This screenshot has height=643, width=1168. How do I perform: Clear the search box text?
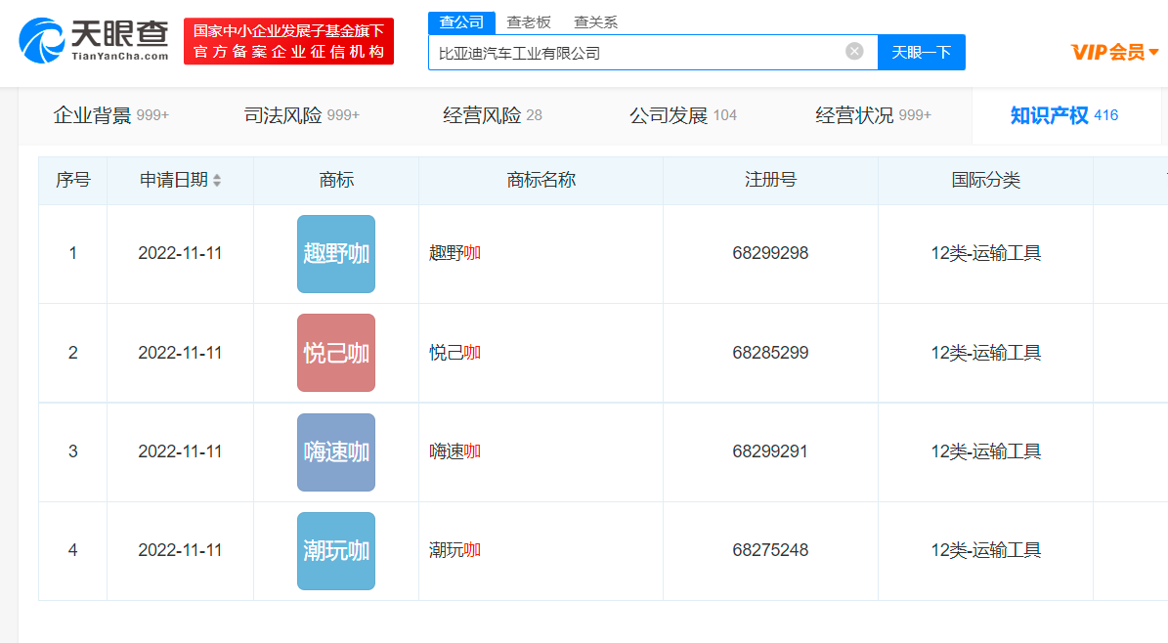854,52
